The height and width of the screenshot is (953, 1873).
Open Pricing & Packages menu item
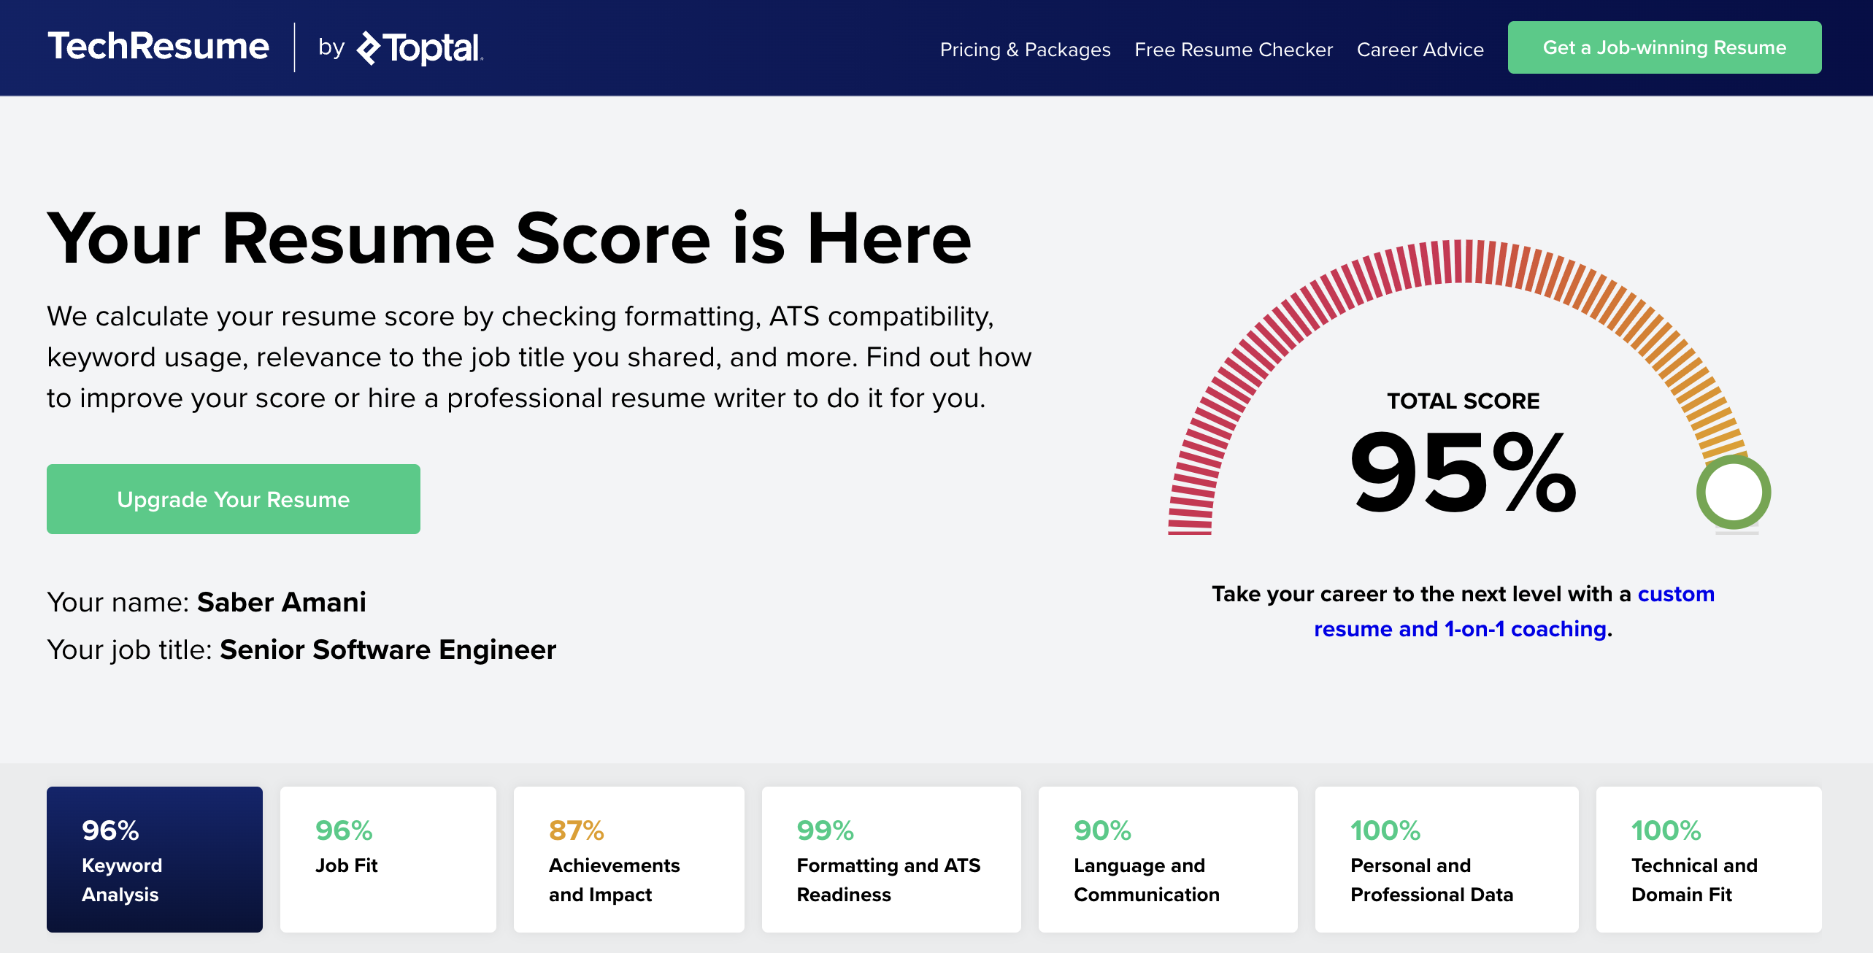(1025, 49)
